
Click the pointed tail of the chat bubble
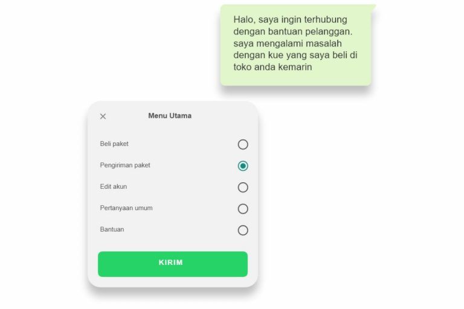373,7
